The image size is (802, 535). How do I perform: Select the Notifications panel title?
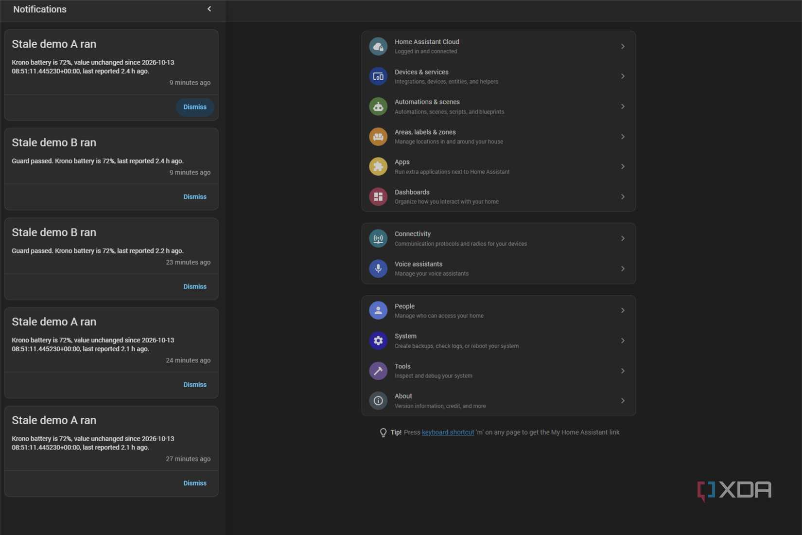coord(40,9)
